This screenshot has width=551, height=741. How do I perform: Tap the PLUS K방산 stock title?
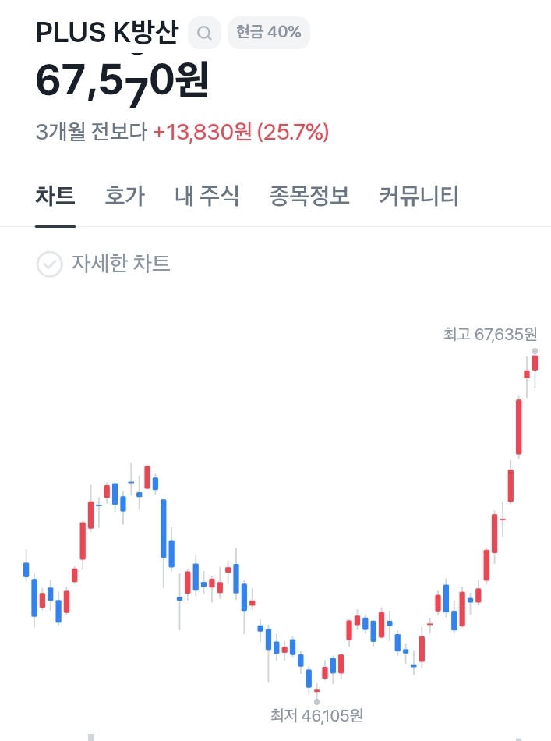tap(108, 32)
